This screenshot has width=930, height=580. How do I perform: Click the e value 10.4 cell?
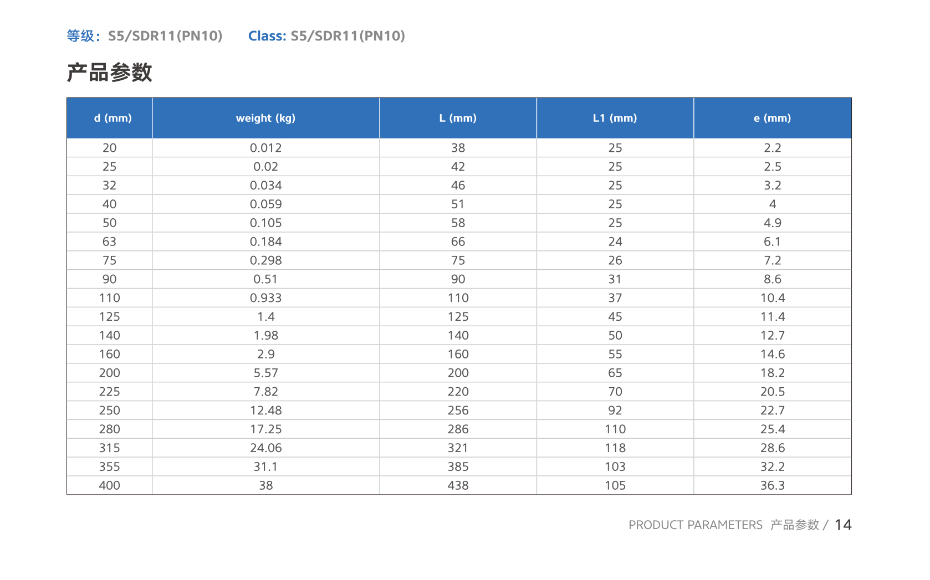click(773, 298)
